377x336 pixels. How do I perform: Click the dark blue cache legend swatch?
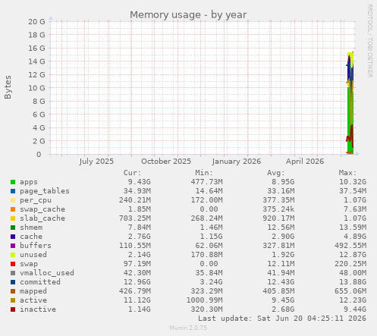coord(13,237)
